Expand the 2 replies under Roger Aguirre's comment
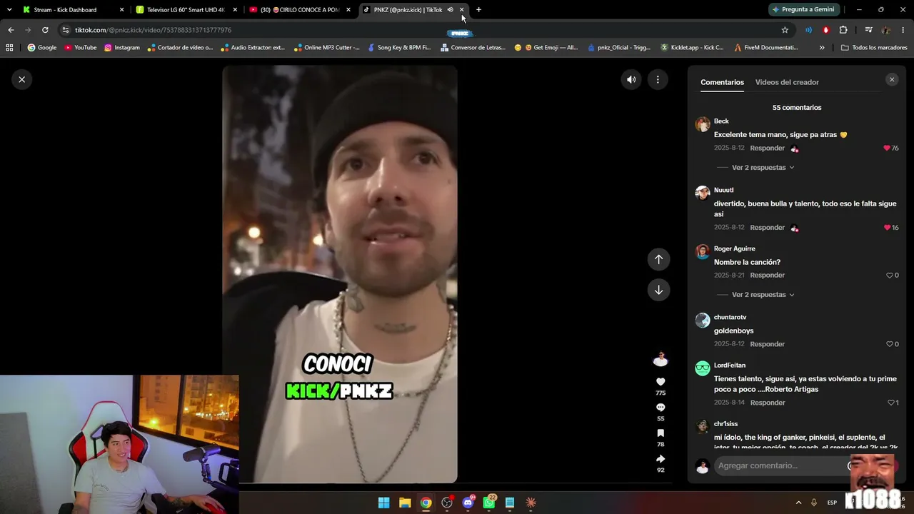The height and width of the screenshot is (514, 914). pos(763,295)
